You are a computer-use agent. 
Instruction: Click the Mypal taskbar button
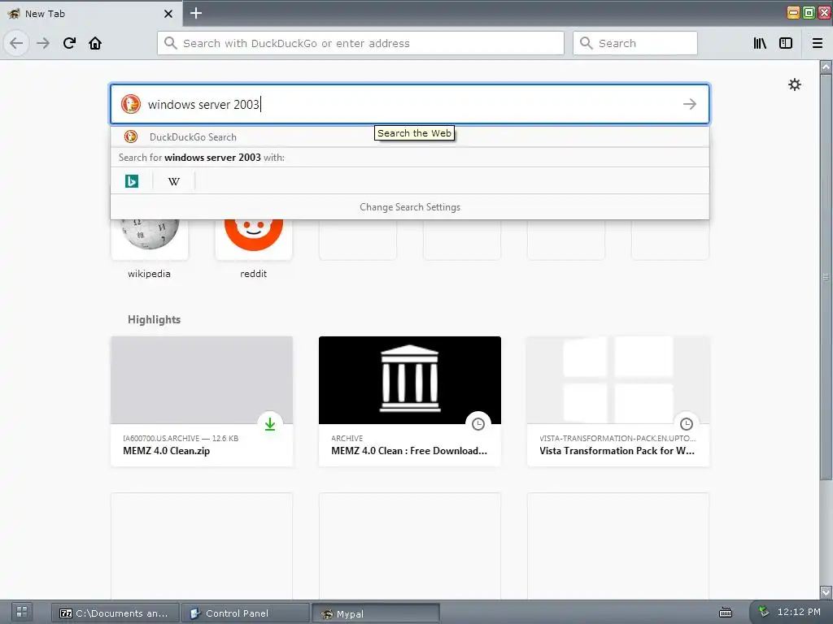(376, 613)
